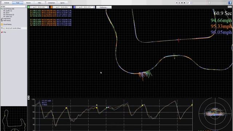This screenshot has height=131, width=233.
Task: Click the first S-1 sector time row
Action: [x=51, y=11]
